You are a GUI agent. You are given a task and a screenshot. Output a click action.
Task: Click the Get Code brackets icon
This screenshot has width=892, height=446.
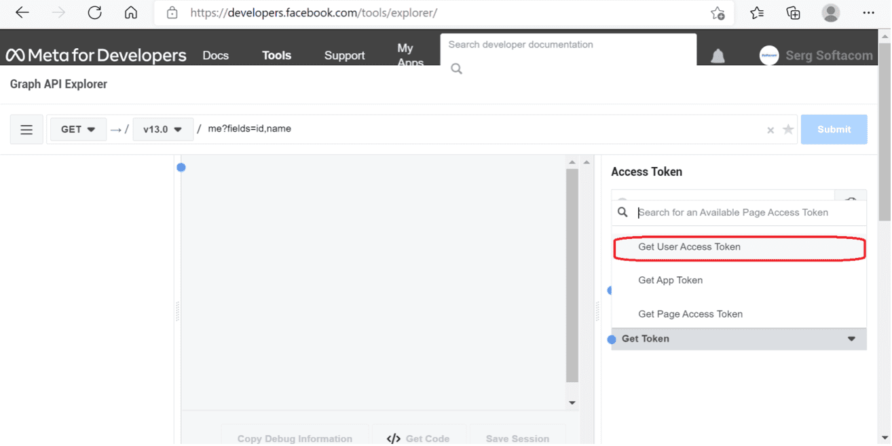point(393,439)
